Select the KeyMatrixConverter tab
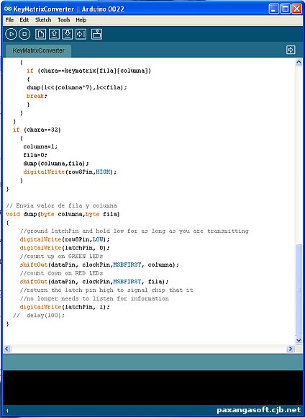This screenshot has height=418, width=305. [39, 50]
